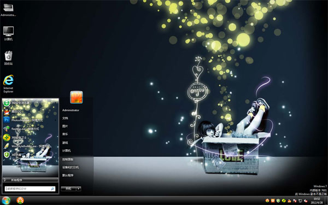The image size is (328, 205).
Task: Click the first orange round tray icon
Action: 267,201
